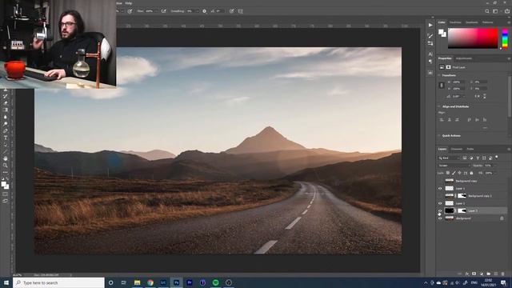This screenshot has height=288, width=512.
Task: Hide Layer 1 using its eye icon
Action: (440, 189)
